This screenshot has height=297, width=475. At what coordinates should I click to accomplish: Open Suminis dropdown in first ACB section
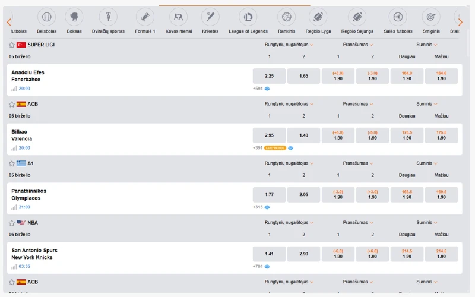(x=426, y=104)
